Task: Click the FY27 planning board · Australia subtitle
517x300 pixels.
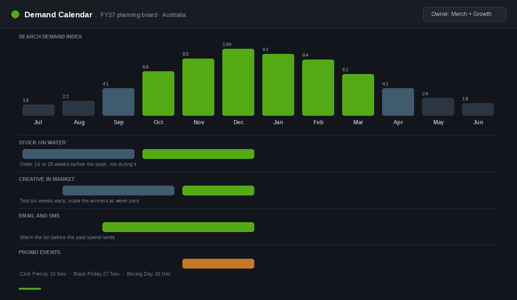Action: pyautogui.click(x=143, y=15)
